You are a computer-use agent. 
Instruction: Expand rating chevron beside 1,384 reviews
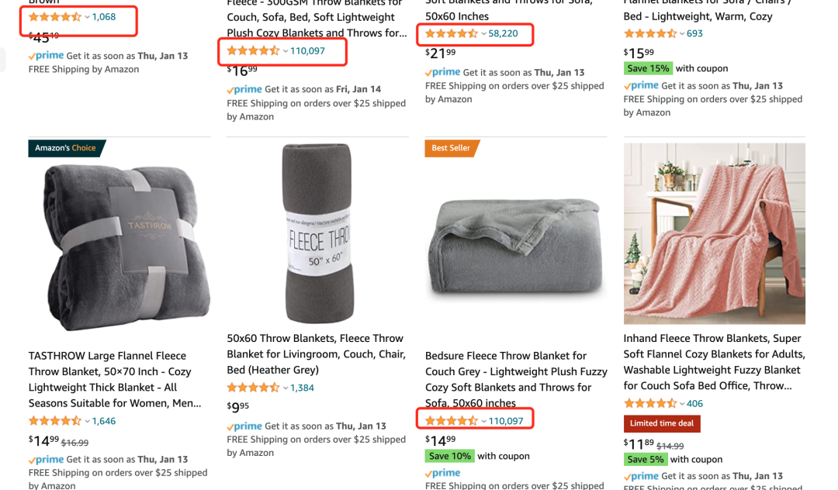286,388
